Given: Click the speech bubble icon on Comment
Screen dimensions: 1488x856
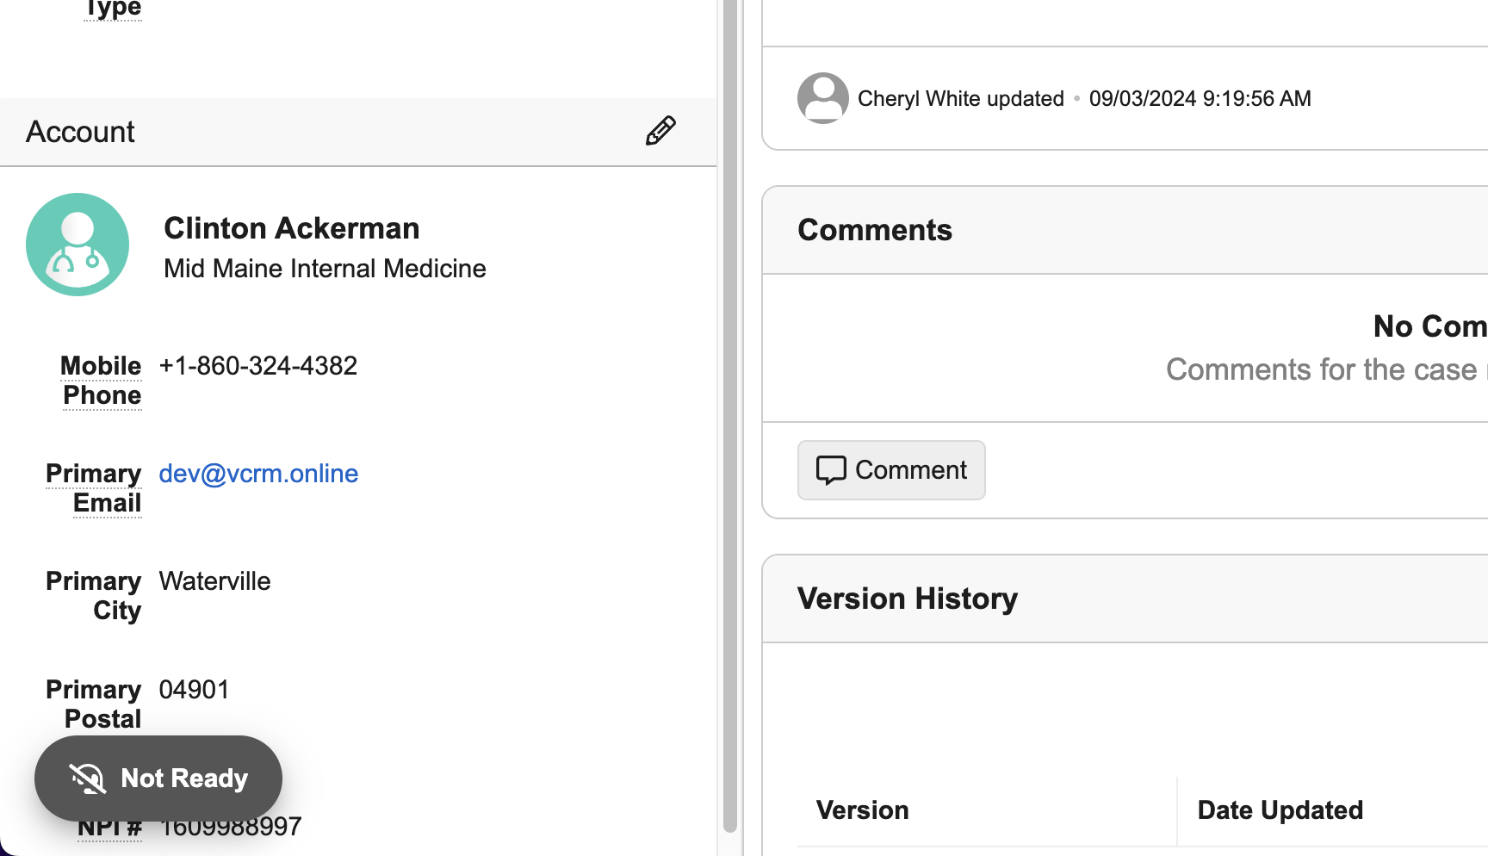Looking at the screenshot, I should pos(831,470).
